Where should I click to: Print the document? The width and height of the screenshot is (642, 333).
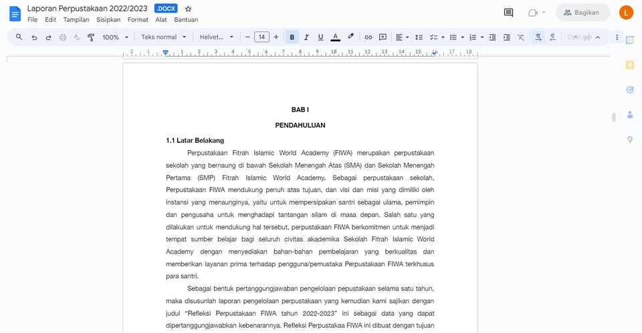[63, 37]
